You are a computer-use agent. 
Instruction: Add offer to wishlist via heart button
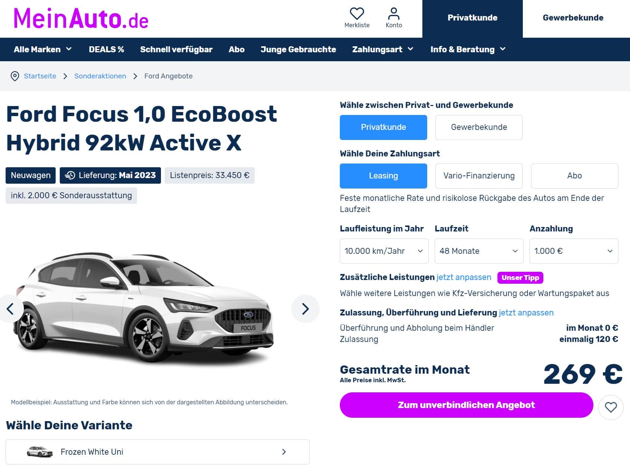point(611,407)
